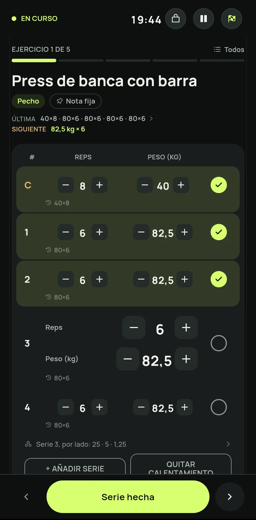Go back to previous exercise arrow

(26, 497)
